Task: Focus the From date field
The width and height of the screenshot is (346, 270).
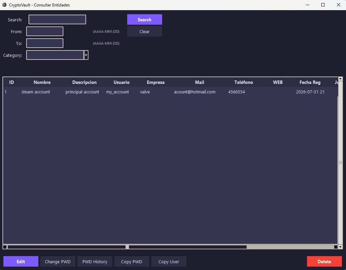Action: pyautogui.click(x=45, y=31)
